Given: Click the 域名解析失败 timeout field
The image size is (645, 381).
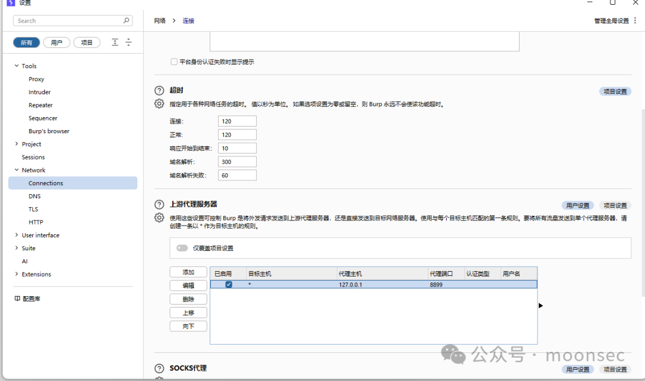Looking at the screenshot, I should (237, 176).
